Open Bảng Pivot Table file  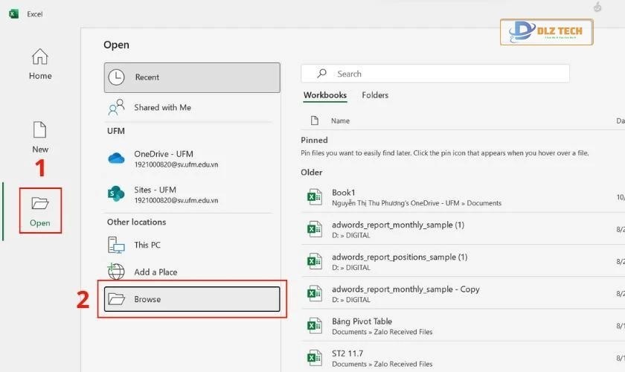coord(463,326)
